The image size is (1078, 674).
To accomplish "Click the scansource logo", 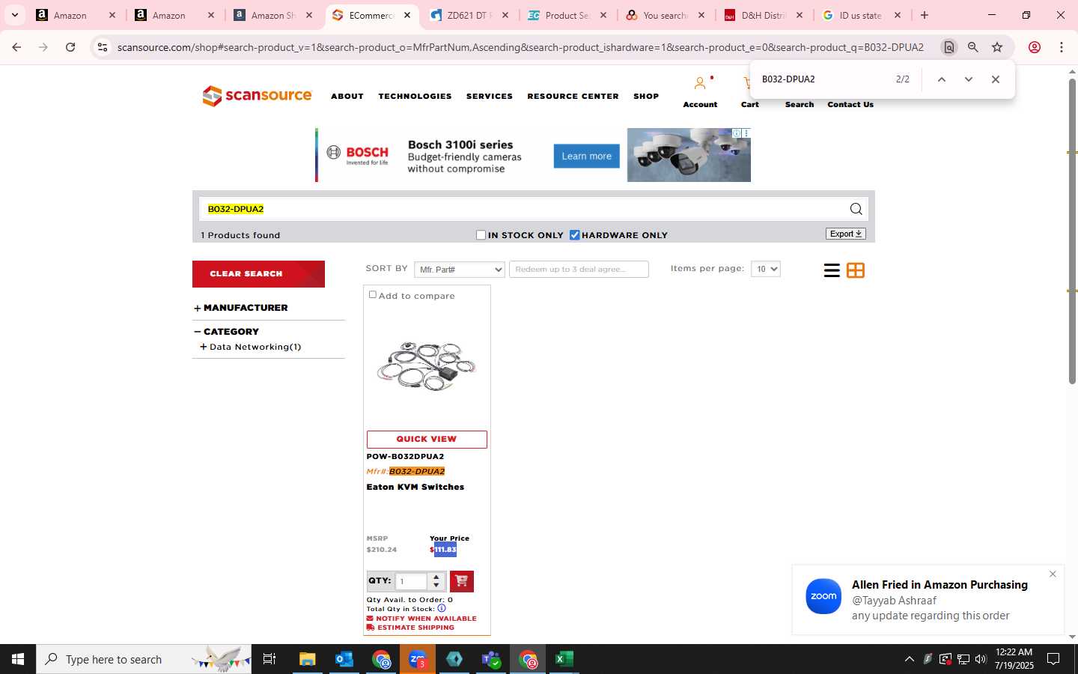I will pos(257,96).
